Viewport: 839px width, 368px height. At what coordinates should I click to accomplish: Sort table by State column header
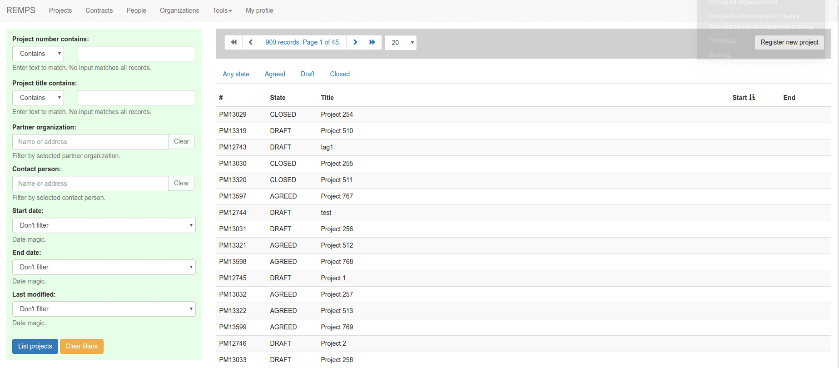pyautogui.click(x=278, y=98)
